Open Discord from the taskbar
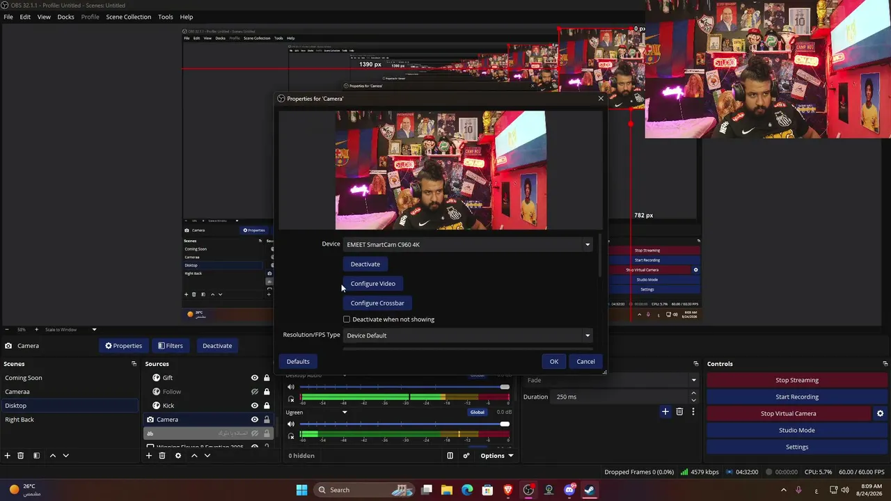 pyautogui.click(x=569, y=490)
